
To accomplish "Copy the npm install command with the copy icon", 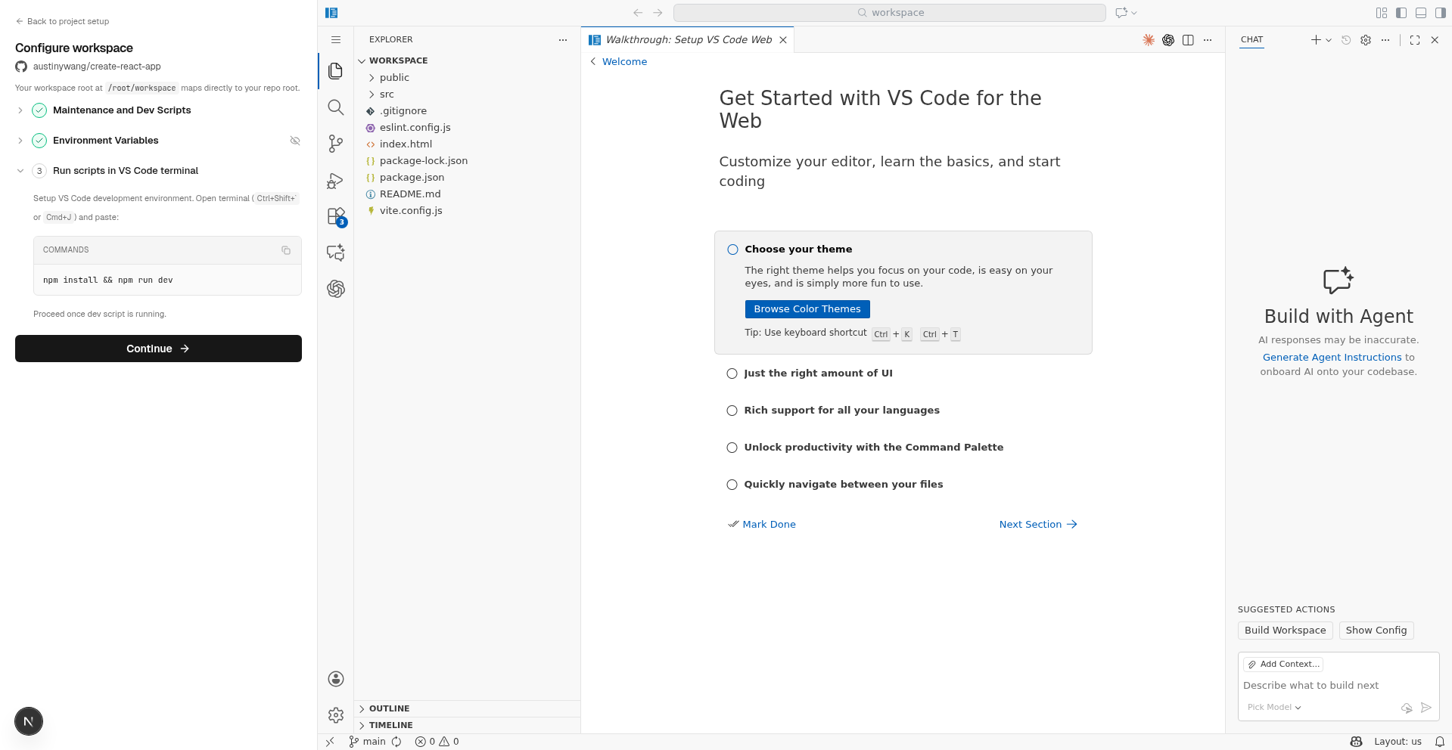I will [x=285, y=249].
